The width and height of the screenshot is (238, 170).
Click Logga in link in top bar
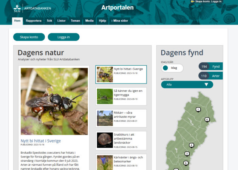click(216, 2)
